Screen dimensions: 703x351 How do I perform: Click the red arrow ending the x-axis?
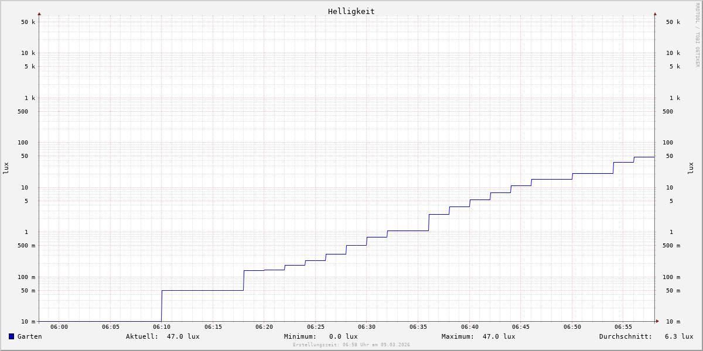coord(657,321)
